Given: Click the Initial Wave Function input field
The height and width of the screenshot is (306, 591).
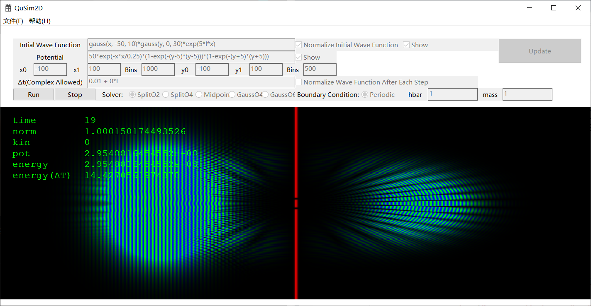Looking at the screenshot, I should point(191,45).
